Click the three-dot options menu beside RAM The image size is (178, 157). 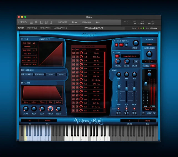coord(159,28)
